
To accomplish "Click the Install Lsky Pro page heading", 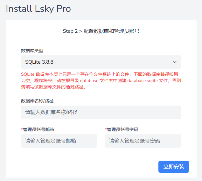I will (x=38, y=9).
